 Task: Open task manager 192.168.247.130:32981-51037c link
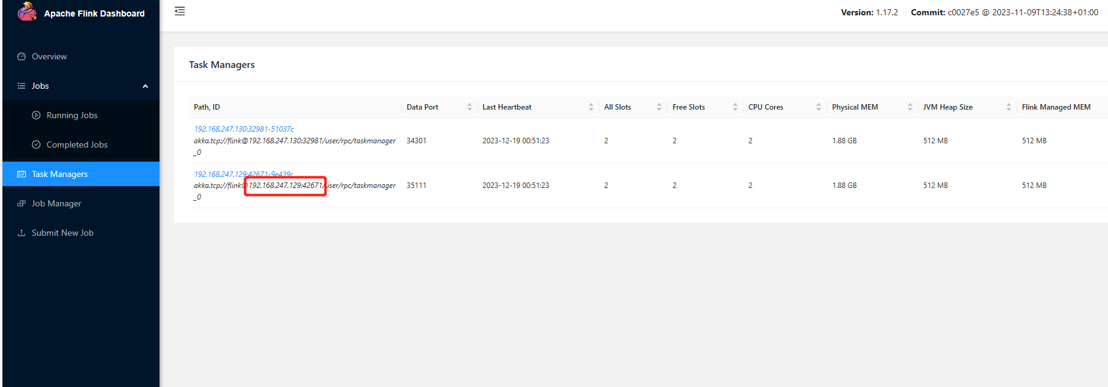pyautogui.click(x=244, y=129)
